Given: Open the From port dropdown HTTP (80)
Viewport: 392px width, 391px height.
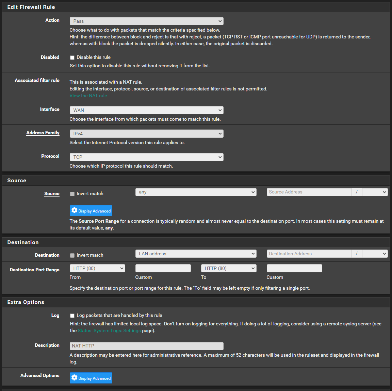Looking at the screenshot, I should pyautogui.click(x=97, y=268).
